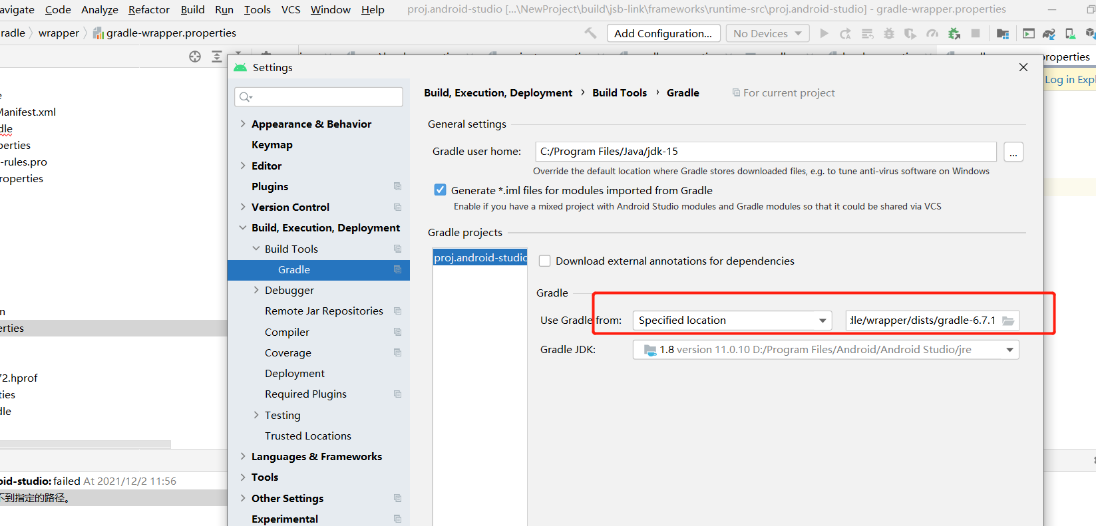
Task: Click the select opened file crosshair icon
Action: [195, 57]
